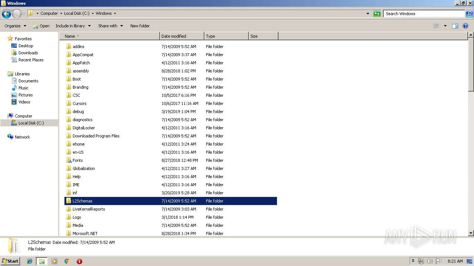Select the CSC folder icon
Screen dimensions: 474x266
69,95
